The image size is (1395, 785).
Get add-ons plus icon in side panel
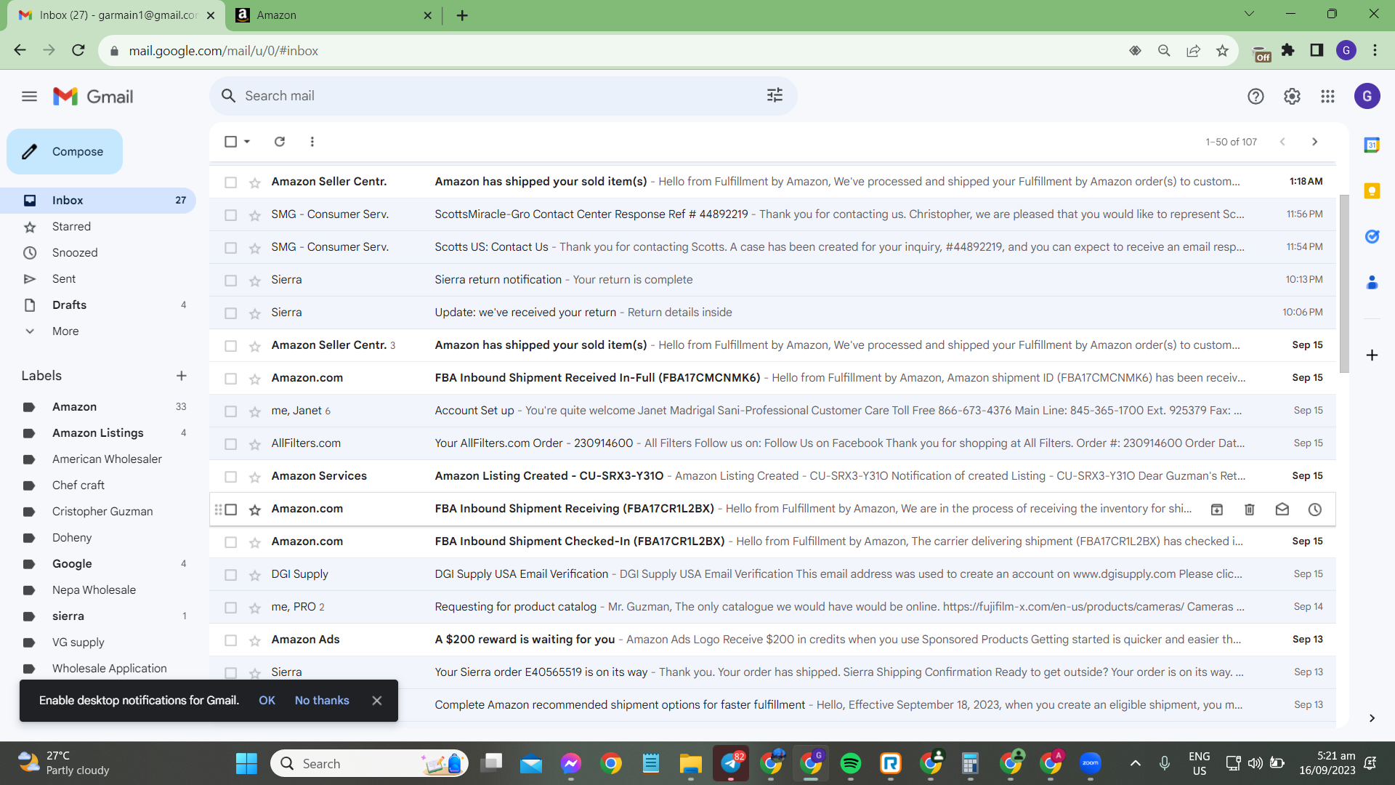(1372, 355)
